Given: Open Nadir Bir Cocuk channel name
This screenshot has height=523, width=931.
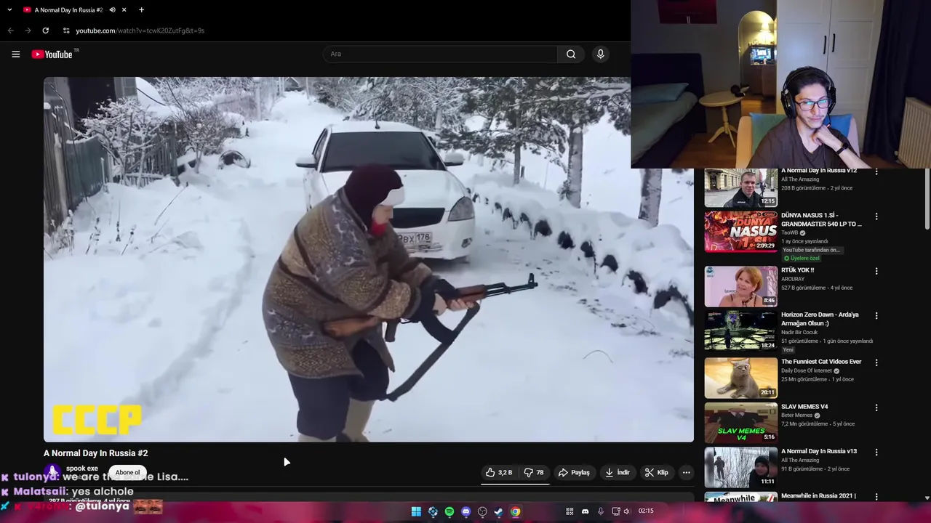Looking at the screenshot, I should (799, 332).
